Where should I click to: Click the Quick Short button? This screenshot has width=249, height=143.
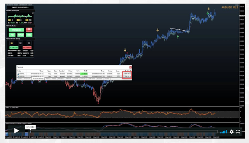click(x=27, y=47)
